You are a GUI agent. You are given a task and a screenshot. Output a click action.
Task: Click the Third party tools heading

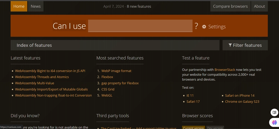click(x=113, y=116)
